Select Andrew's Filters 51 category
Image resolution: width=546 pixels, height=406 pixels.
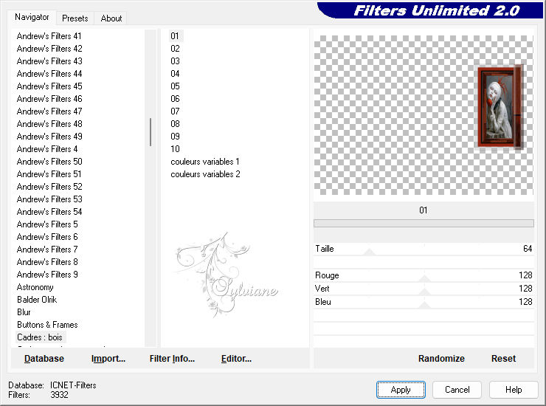click(49, 174)
